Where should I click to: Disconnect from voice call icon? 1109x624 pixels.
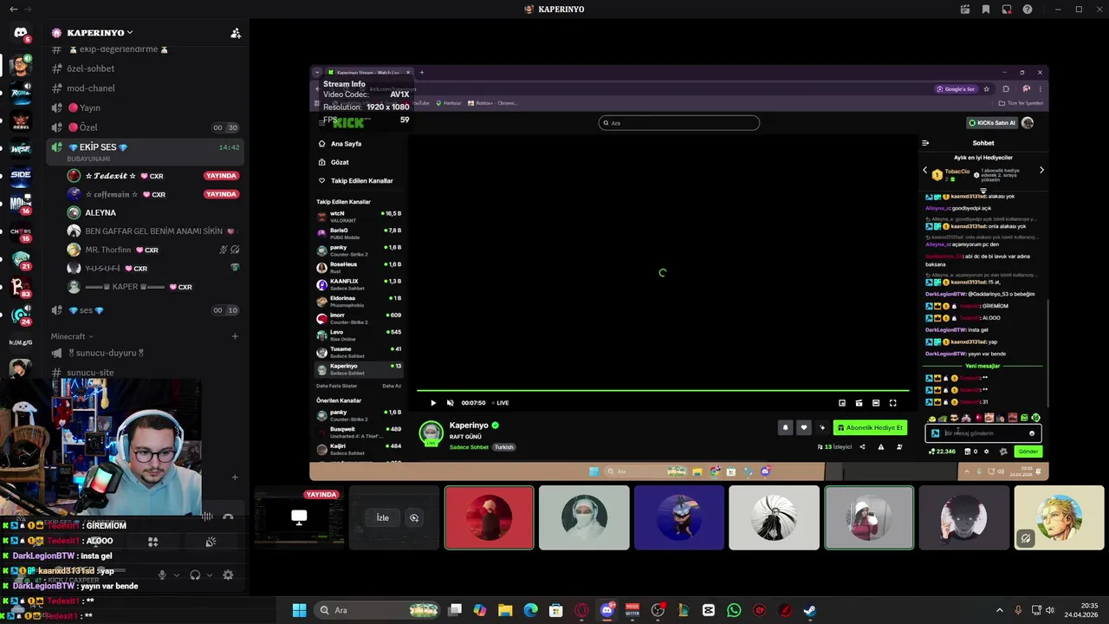click(x=228, y=517)
